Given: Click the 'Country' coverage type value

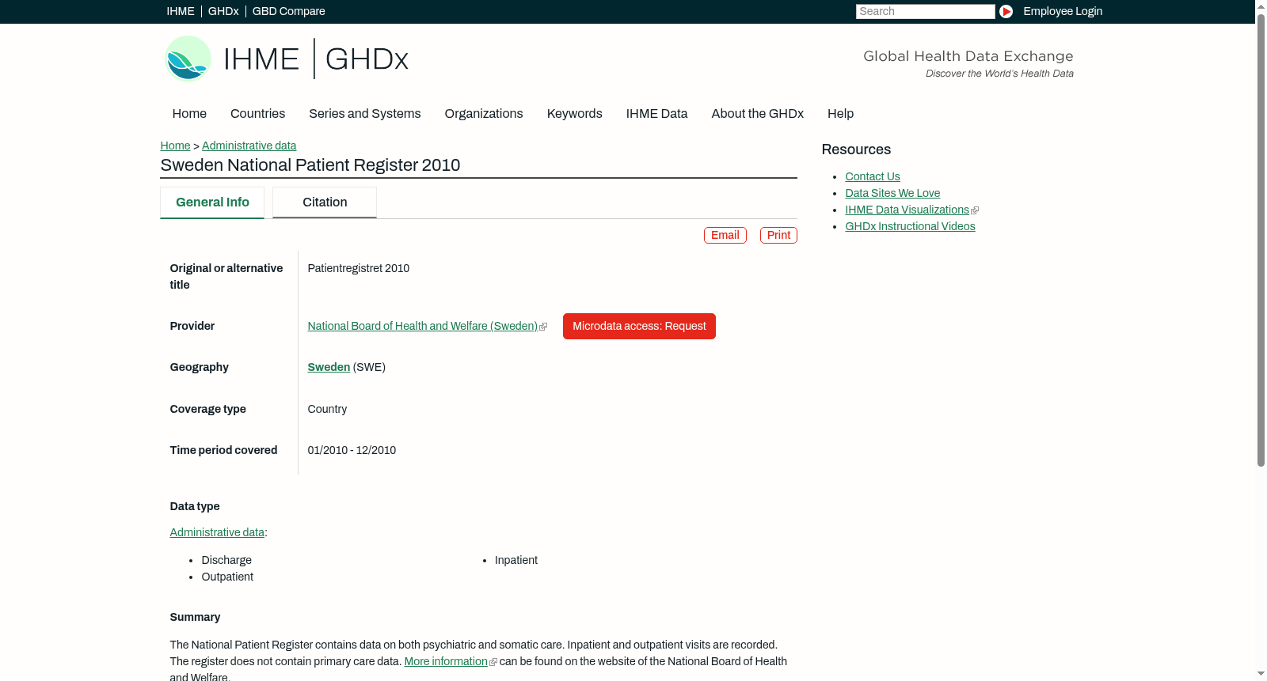Looking at the screenshot, I should tap(327, 409).
